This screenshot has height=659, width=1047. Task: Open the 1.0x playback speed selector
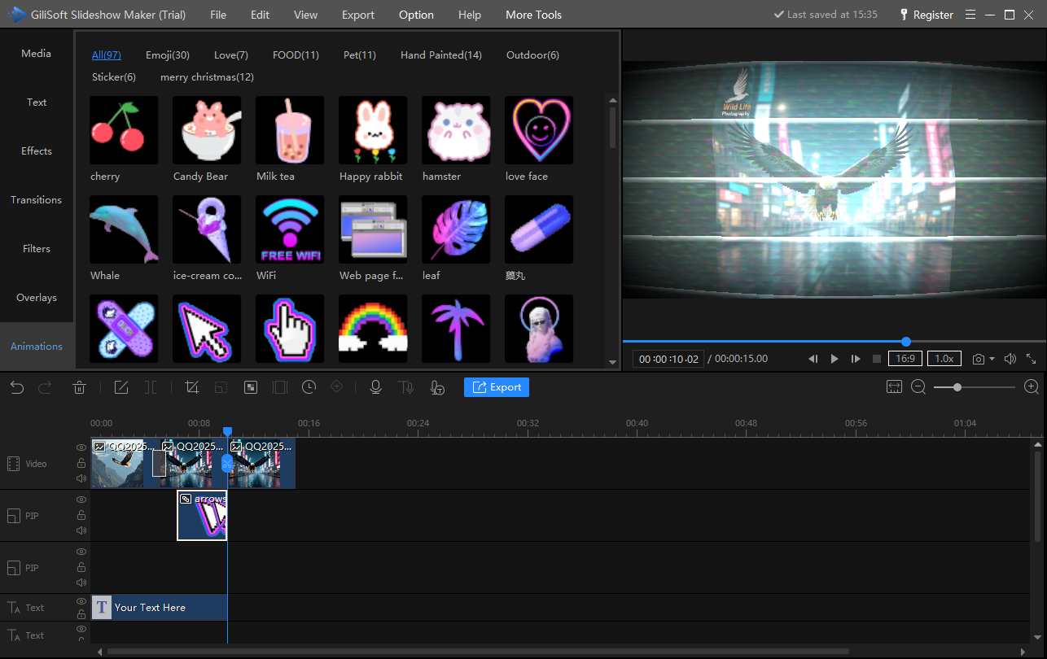(944, 359)
